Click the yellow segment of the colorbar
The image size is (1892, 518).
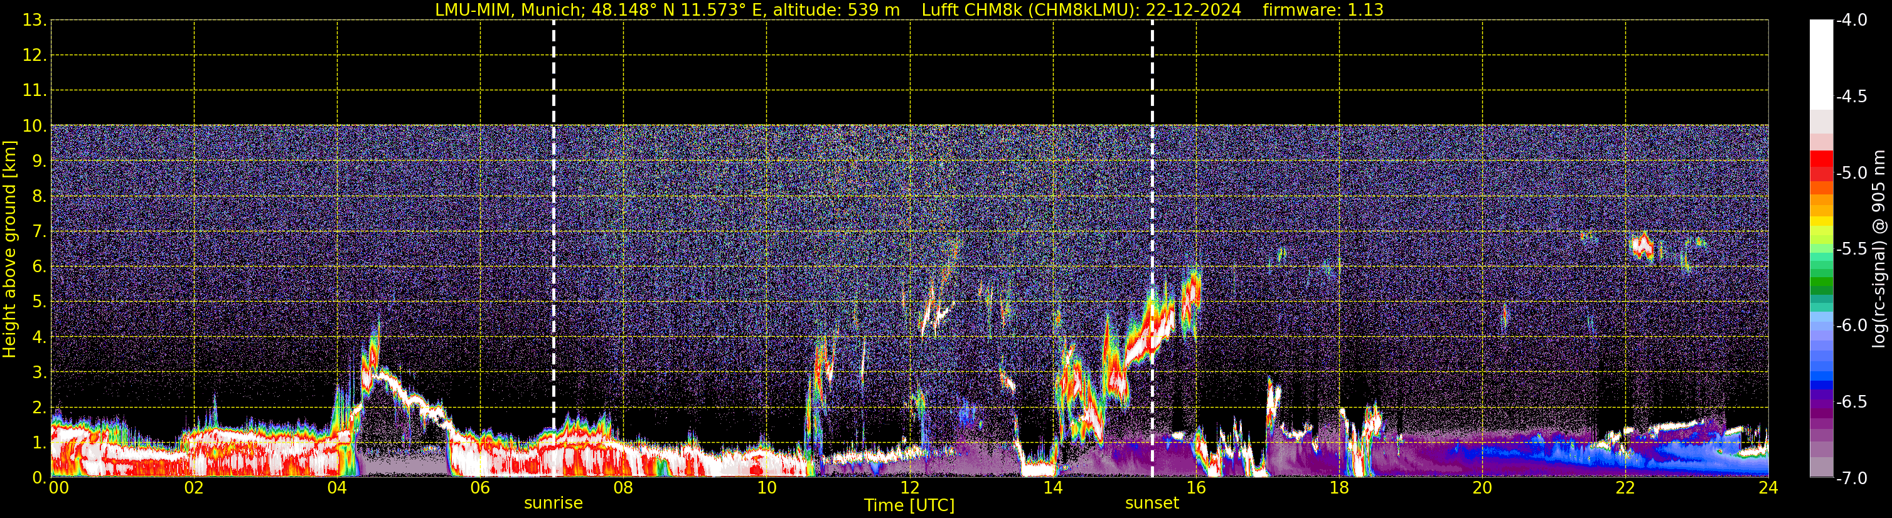point(1822,221)
